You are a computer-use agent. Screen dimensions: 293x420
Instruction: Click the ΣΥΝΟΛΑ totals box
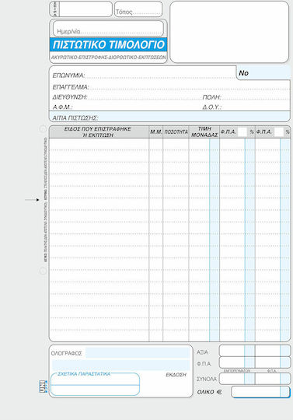point(254,379)
